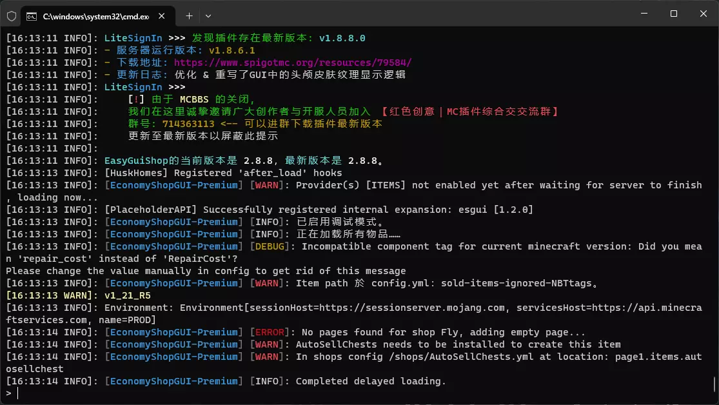The height and width of the screenshot is (405, 719).
Task: Click the PlaceholderAPI esgui expansion line
Action: click(x=270, y=210)
